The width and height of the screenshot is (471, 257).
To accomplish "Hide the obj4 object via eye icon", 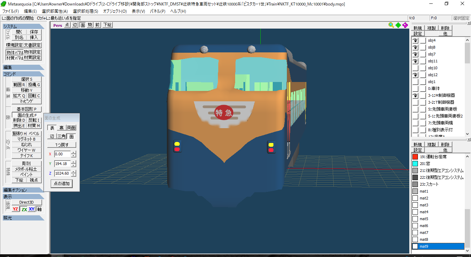I will coord(415,40).
